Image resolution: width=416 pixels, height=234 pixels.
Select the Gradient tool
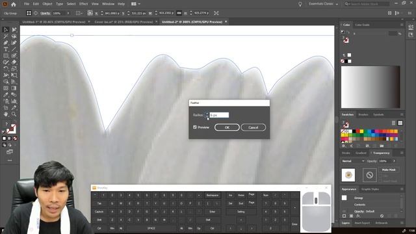(x=14, y=88)
